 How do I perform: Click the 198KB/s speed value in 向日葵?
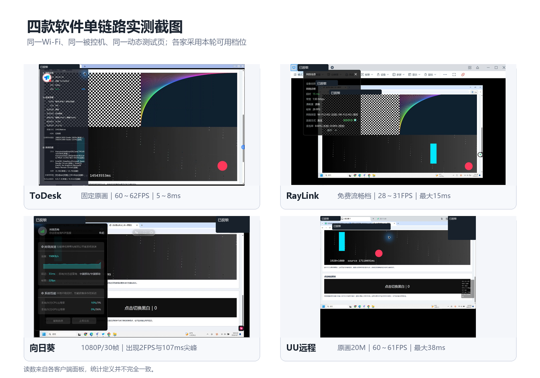point(54,256)
